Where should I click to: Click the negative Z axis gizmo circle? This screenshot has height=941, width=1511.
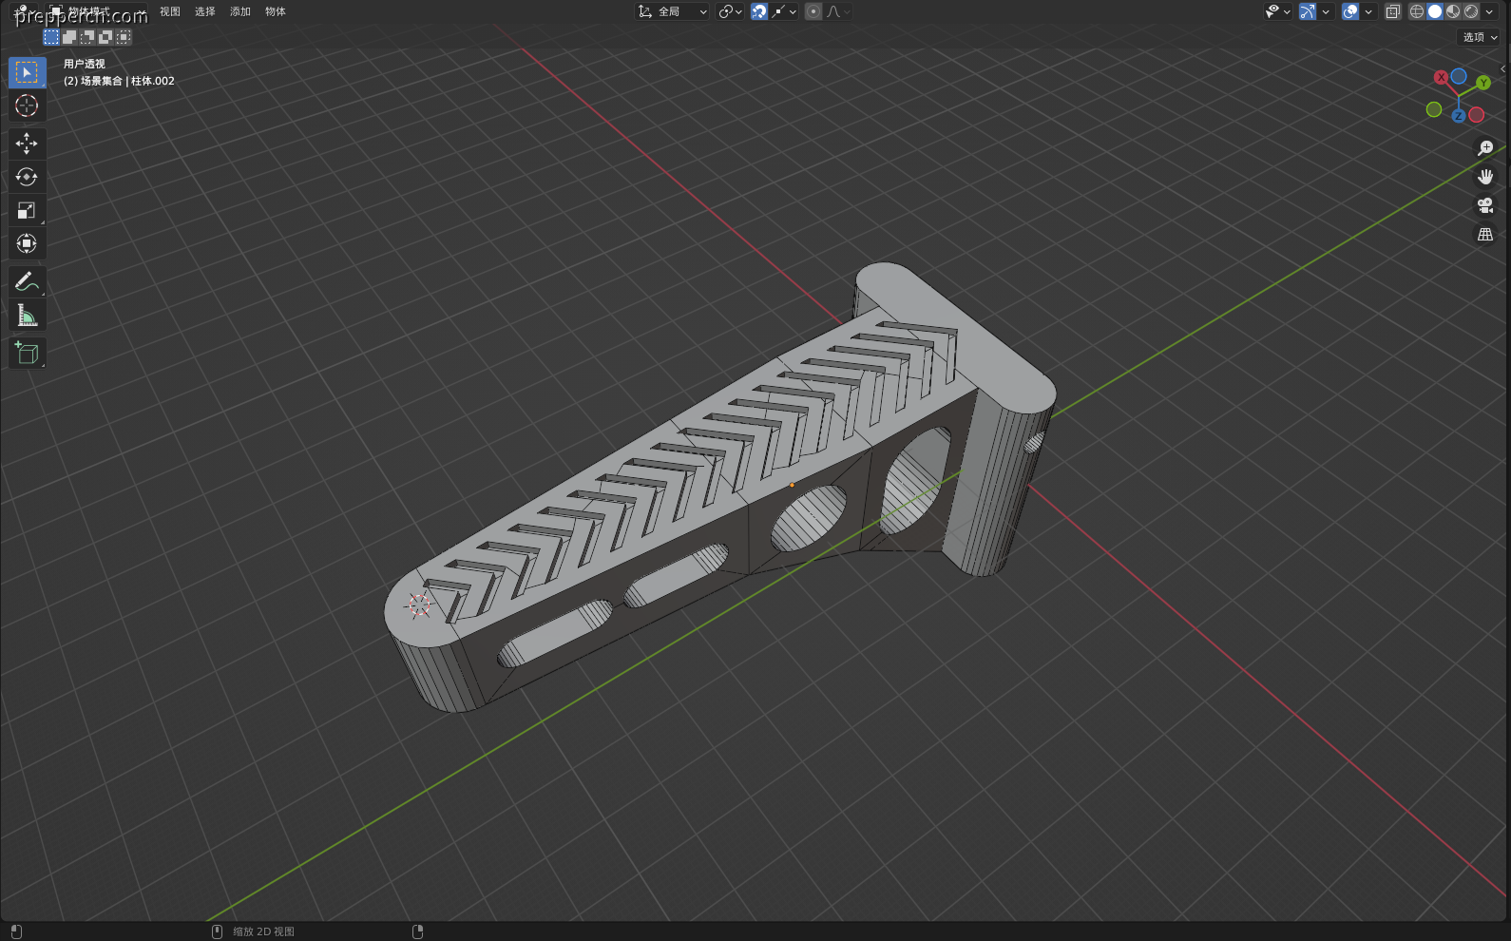tap(1459, 76)
